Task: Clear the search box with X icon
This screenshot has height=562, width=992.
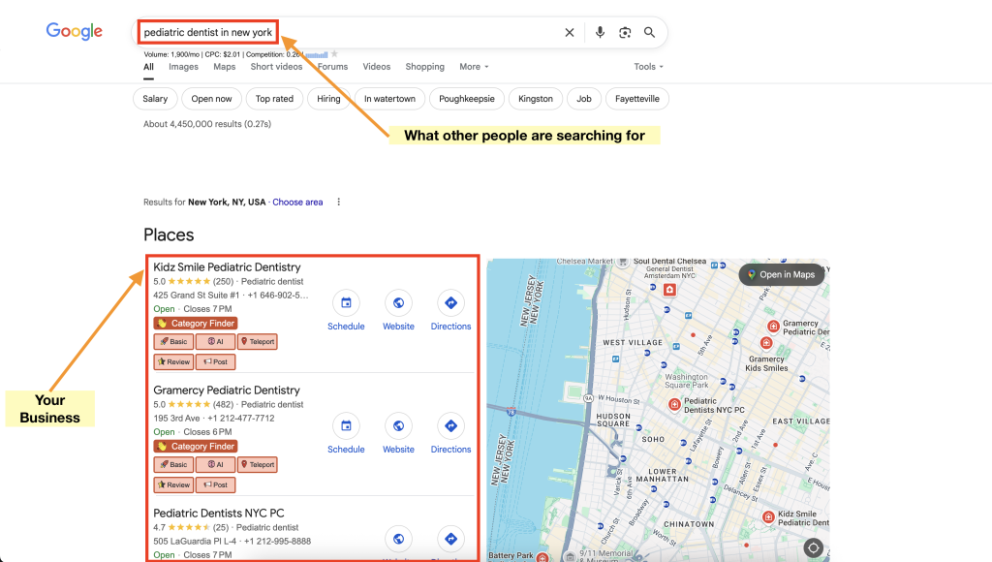Action: tap(570, 32)
